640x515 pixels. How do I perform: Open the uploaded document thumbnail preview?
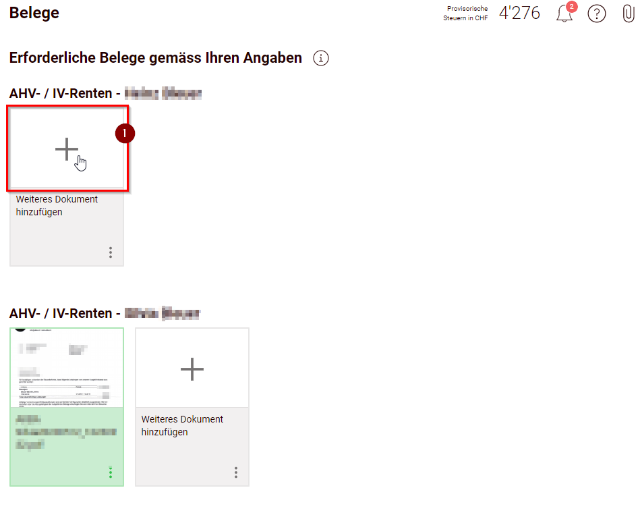(x=67, y=368)
